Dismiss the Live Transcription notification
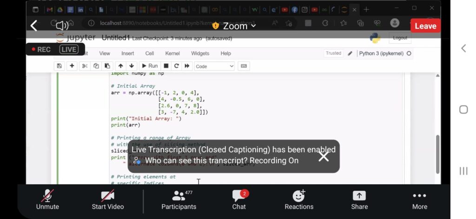The width and height of the screenshot is (476, 219). [x=324, y=156]
